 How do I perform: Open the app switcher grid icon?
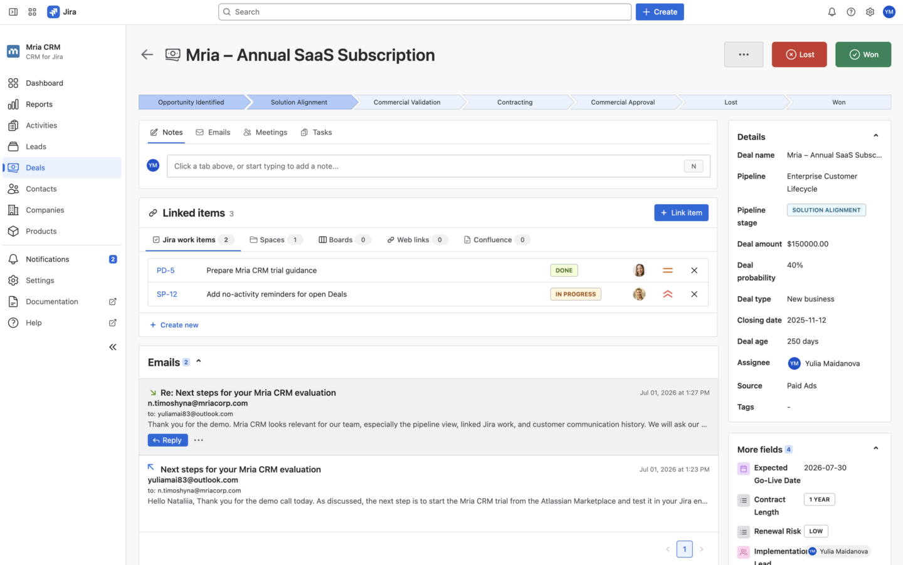[x=33, y=12]
